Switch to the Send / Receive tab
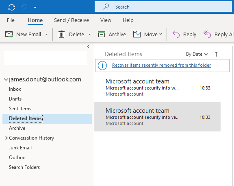 [71, 20]
